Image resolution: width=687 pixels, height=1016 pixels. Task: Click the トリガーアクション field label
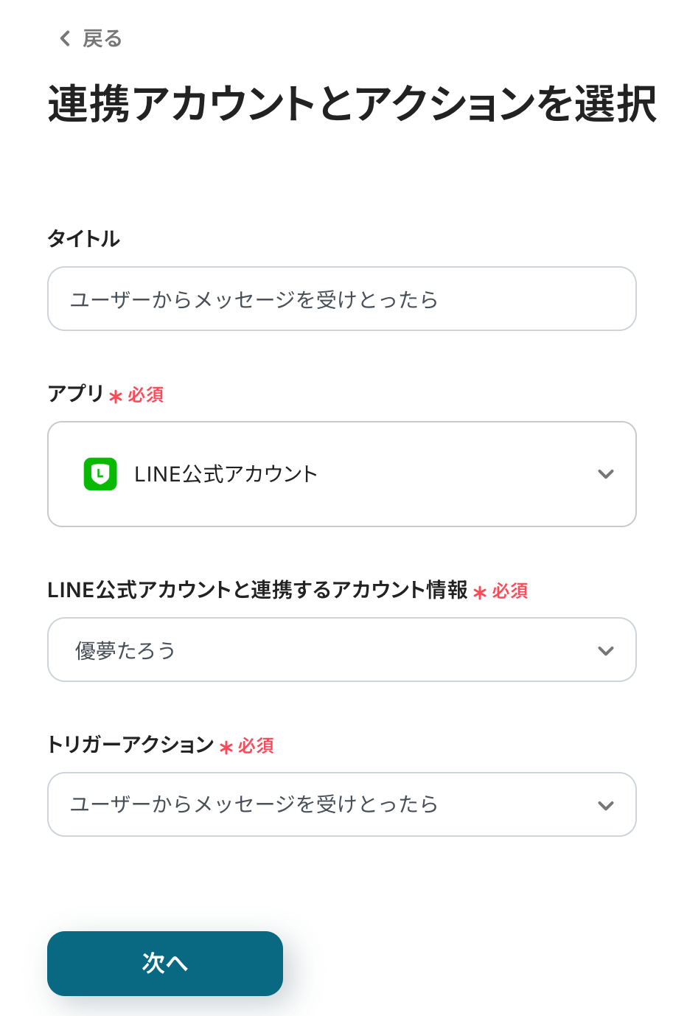130,745
